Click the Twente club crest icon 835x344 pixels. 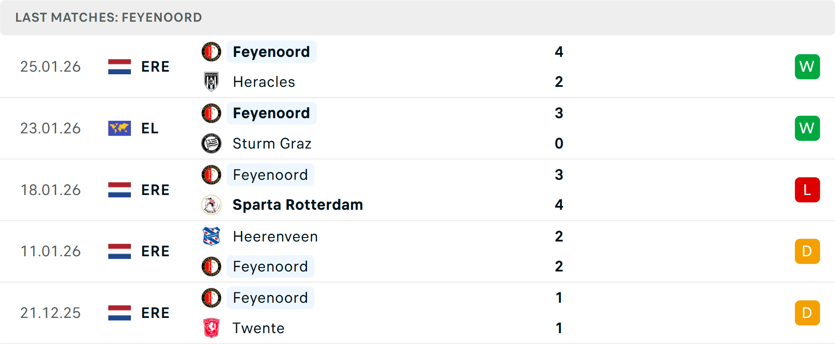pos(211,328)
